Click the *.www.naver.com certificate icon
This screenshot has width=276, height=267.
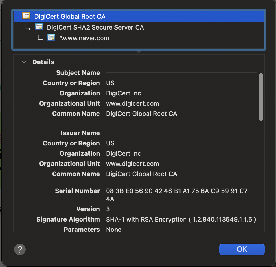click(x=51, y=37)
